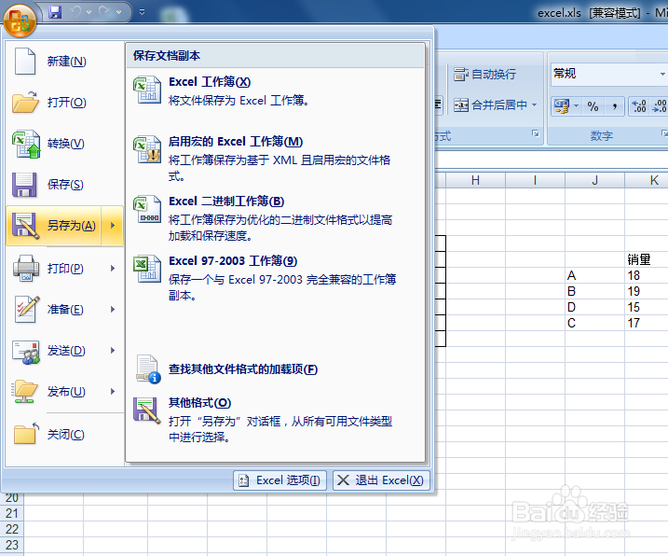Expand the 另存为 submenu arrow

(x=113, y=226)
